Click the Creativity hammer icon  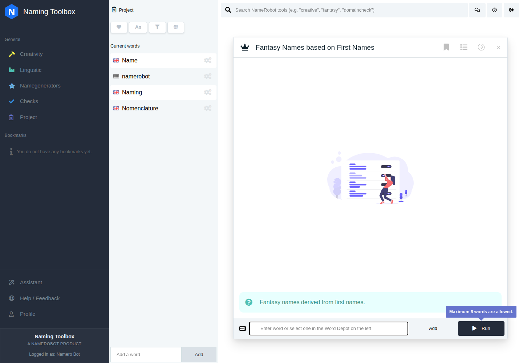pos(12,54)
